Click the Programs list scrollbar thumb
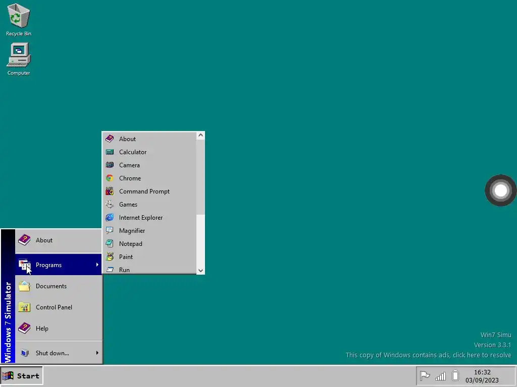The image size is (517, 387). coord(200,177)
